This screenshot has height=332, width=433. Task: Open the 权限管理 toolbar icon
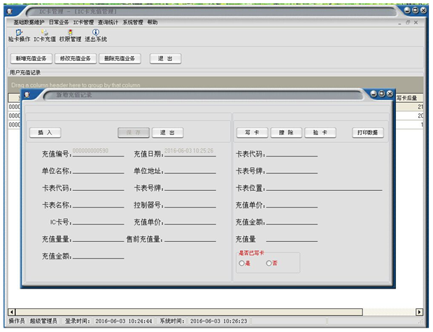[71, 36]
